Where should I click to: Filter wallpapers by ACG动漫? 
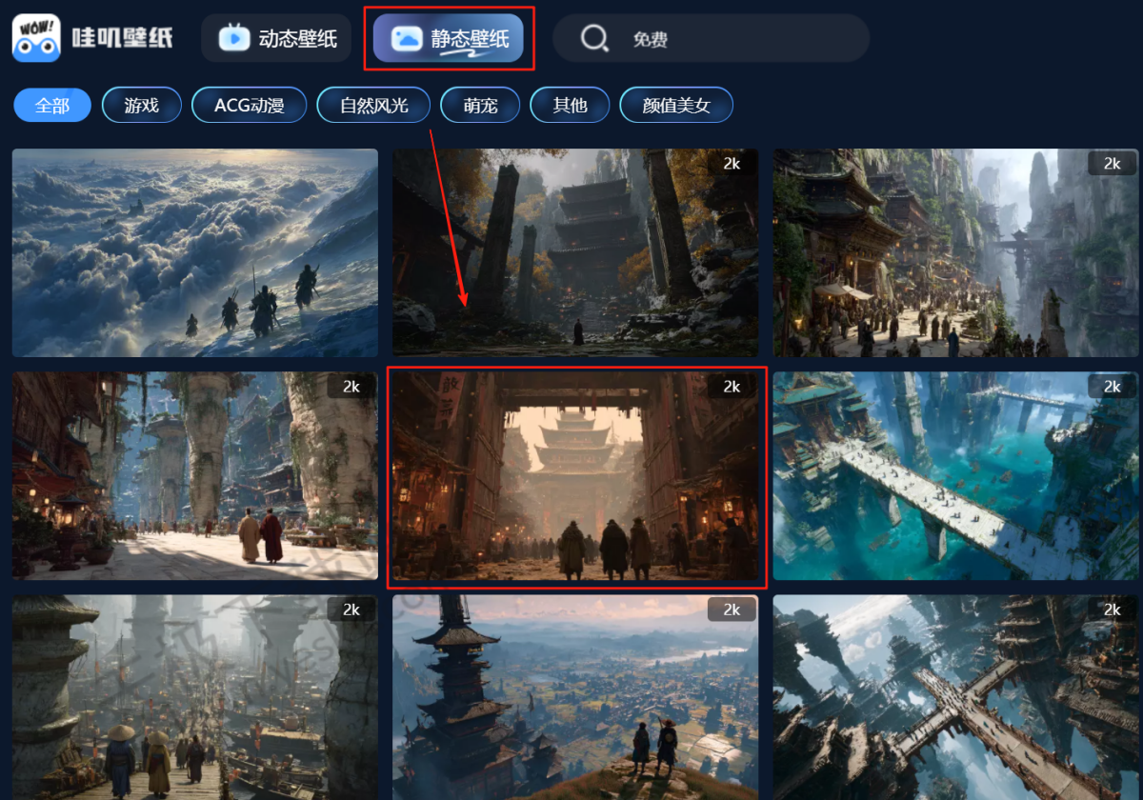coord(249,106)
